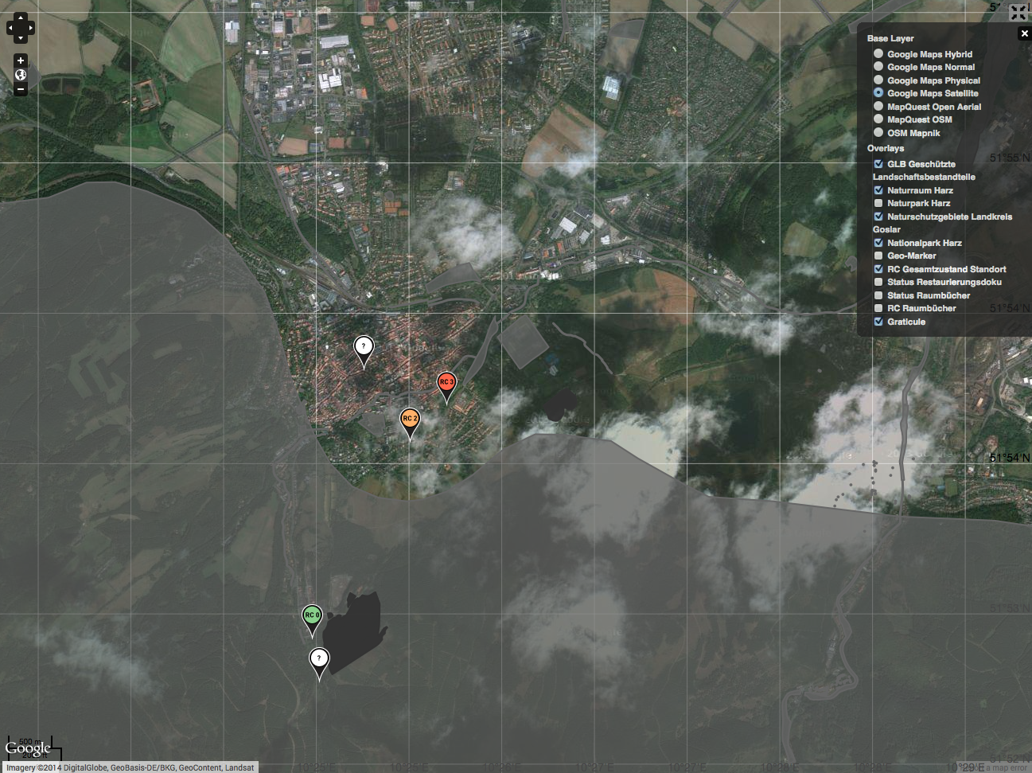This screenshot has width=1032, height=773.
Task: Toggle fullscreen with the arrows icon
Action: click(1018, 12)
